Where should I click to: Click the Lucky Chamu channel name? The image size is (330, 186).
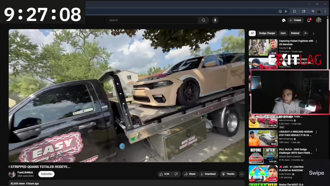click(285, 174)
